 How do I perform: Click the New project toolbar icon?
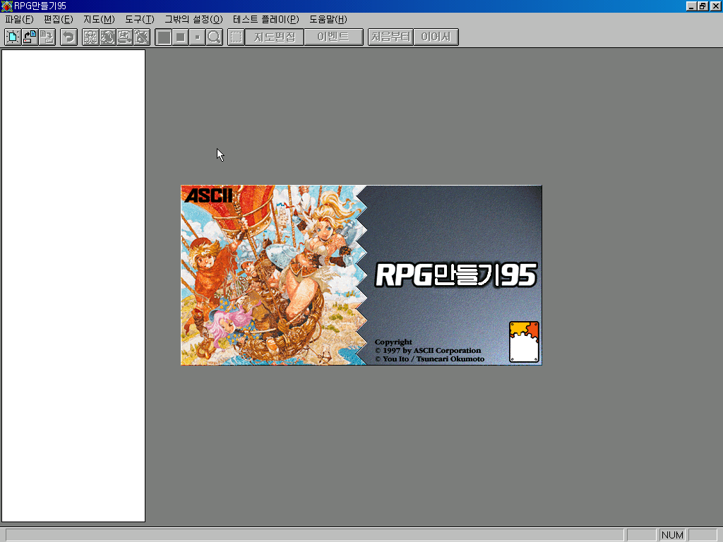(x=13, y=37)
